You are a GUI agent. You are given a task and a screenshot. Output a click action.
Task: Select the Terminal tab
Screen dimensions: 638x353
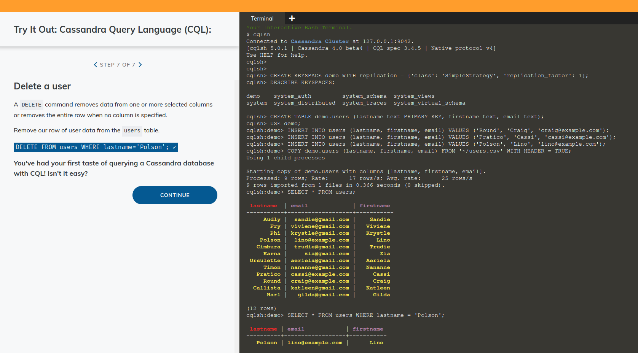(262, 18)
